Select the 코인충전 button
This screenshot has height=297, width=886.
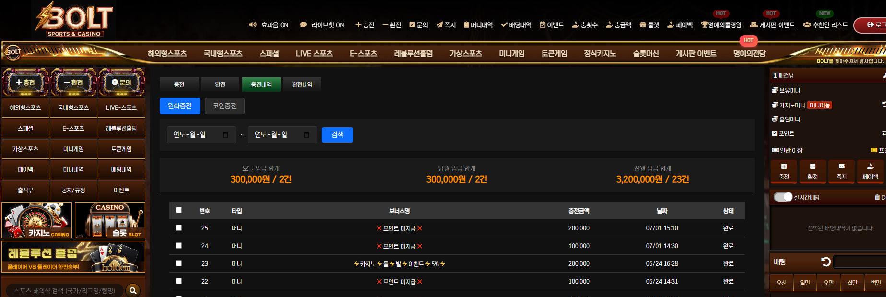point(224,106)
